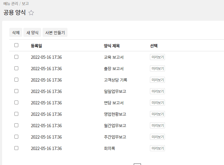Open 미리보기 for 일일업무보고

point(157,91)
